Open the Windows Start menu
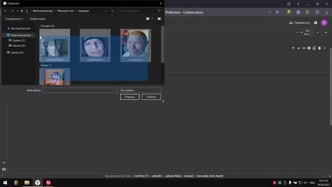 tap(5, 182)
